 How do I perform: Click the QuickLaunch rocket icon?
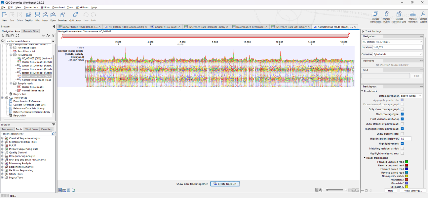(75, 15)
